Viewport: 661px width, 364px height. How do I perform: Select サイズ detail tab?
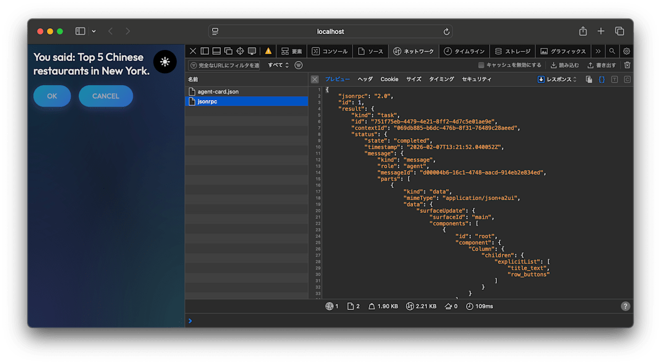point(414,79)
